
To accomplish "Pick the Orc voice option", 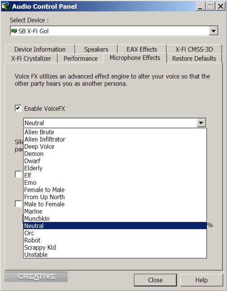I will pos(115,233).
